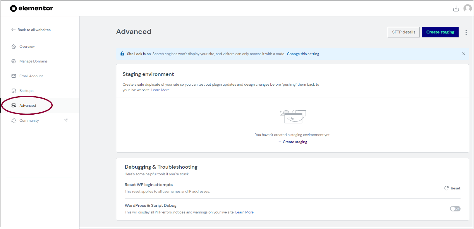
Task: Click the Community external link icon
Action: pos(66,121)
